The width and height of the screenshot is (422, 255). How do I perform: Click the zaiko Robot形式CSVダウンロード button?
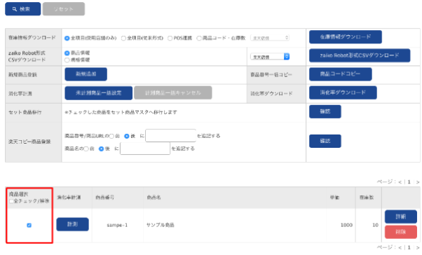(x=360, y=55)
